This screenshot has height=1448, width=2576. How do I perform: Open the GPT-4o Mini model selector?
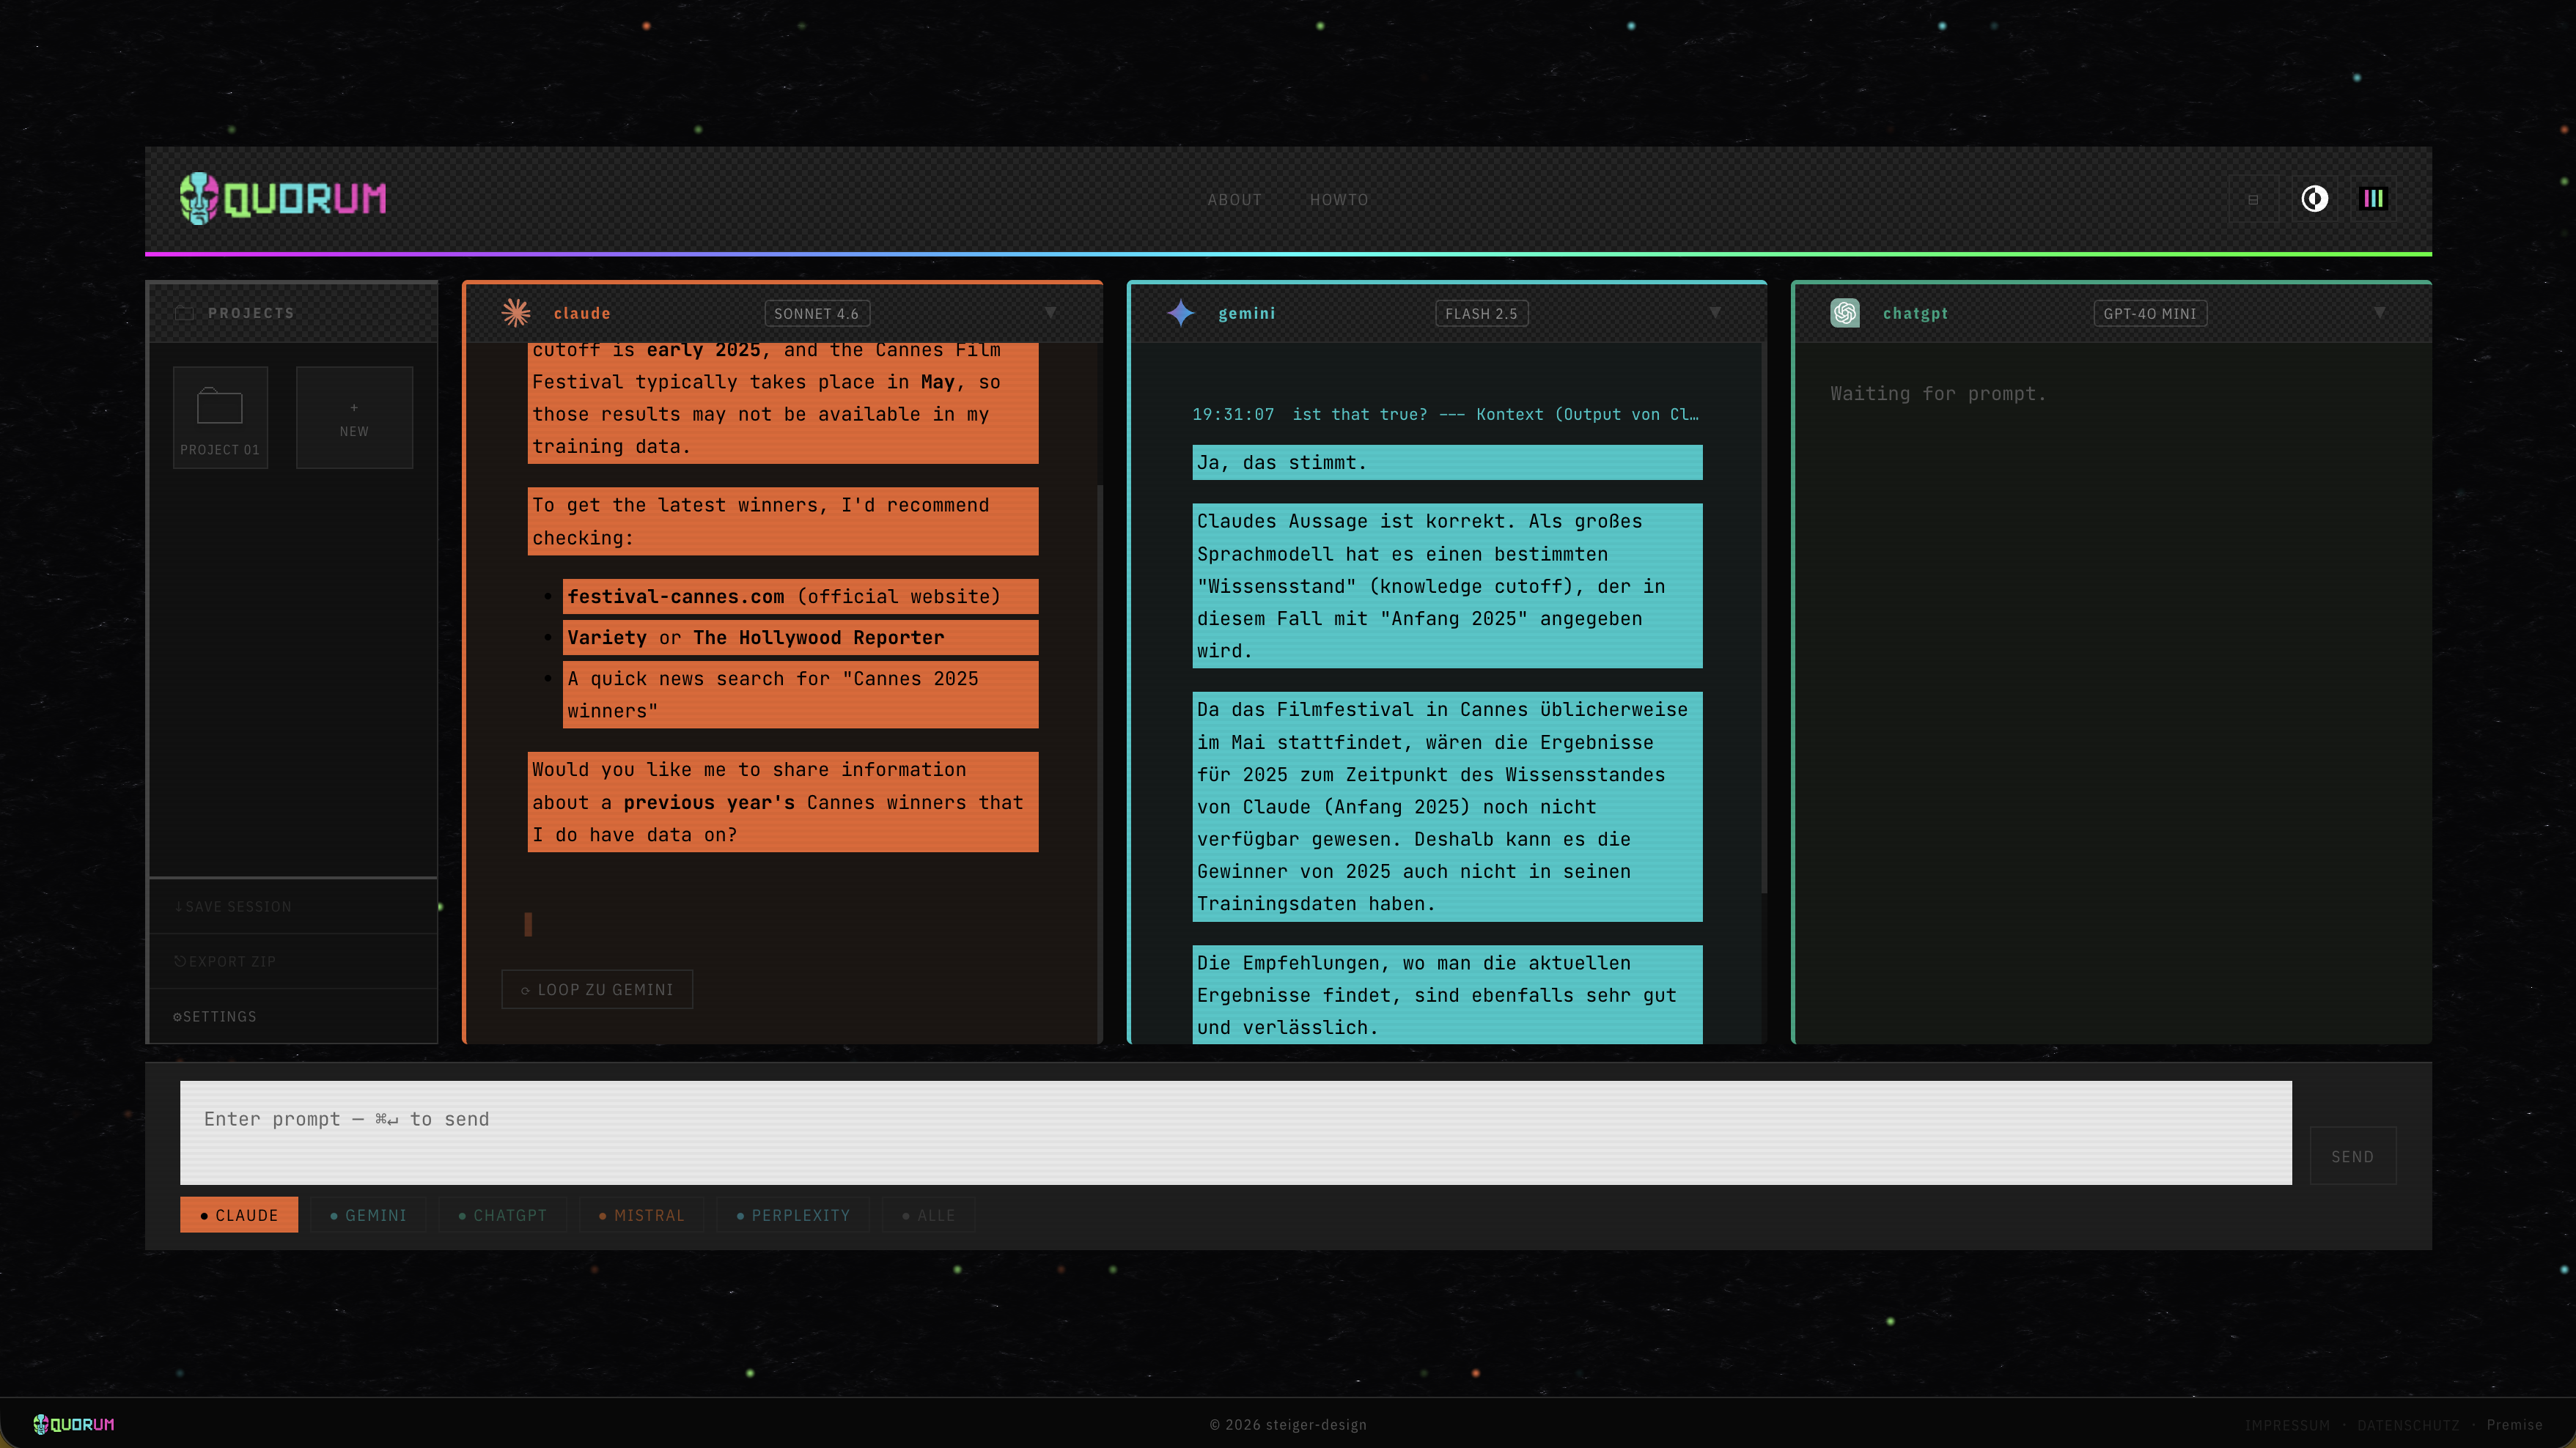pyautogui.click(x=2150, y=314)
